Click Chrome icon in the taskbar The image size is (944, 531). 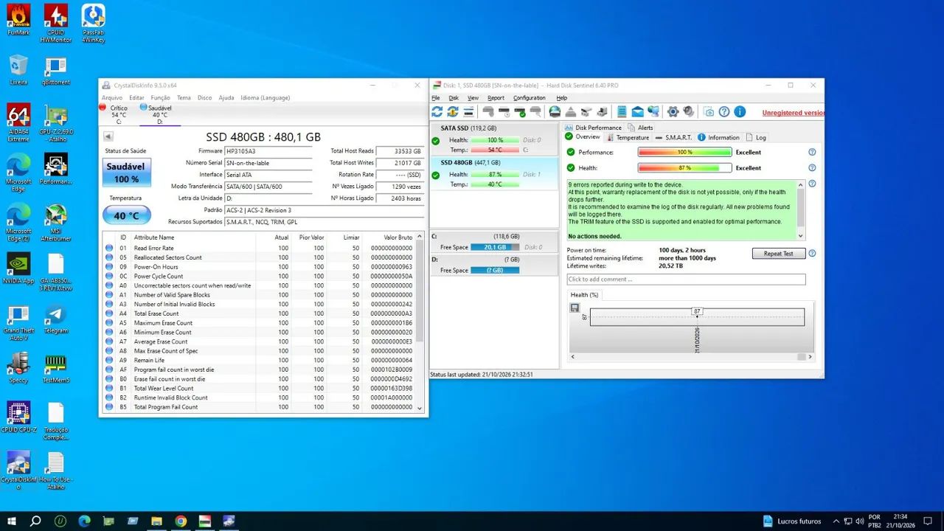pos(181,521)
